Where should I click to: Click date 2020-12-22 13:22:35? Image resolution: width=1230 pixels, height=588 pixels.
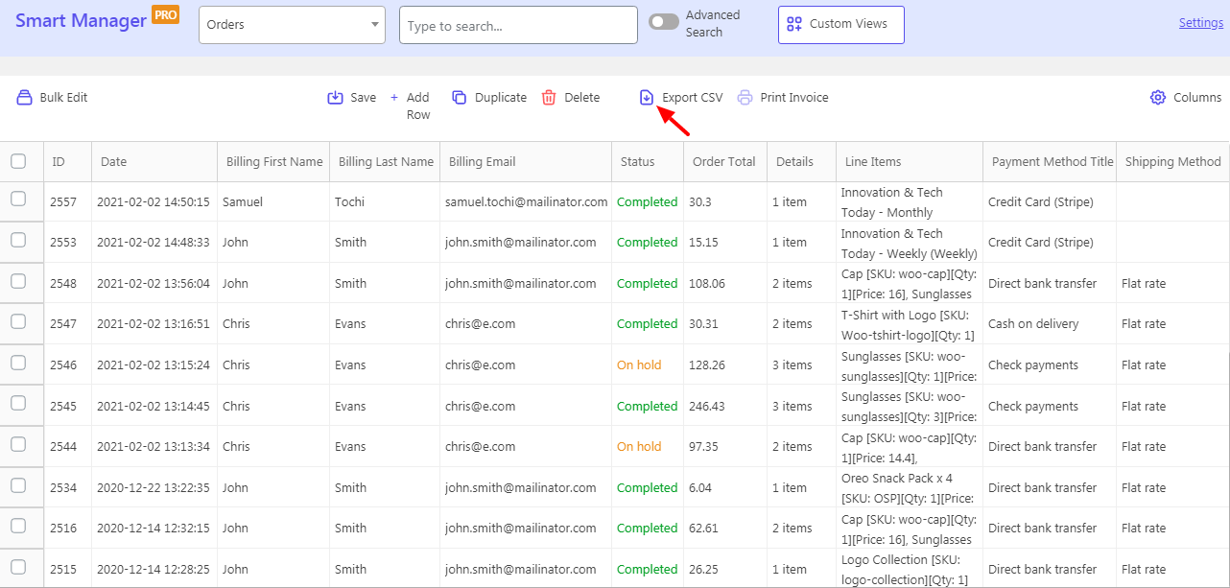153,487
